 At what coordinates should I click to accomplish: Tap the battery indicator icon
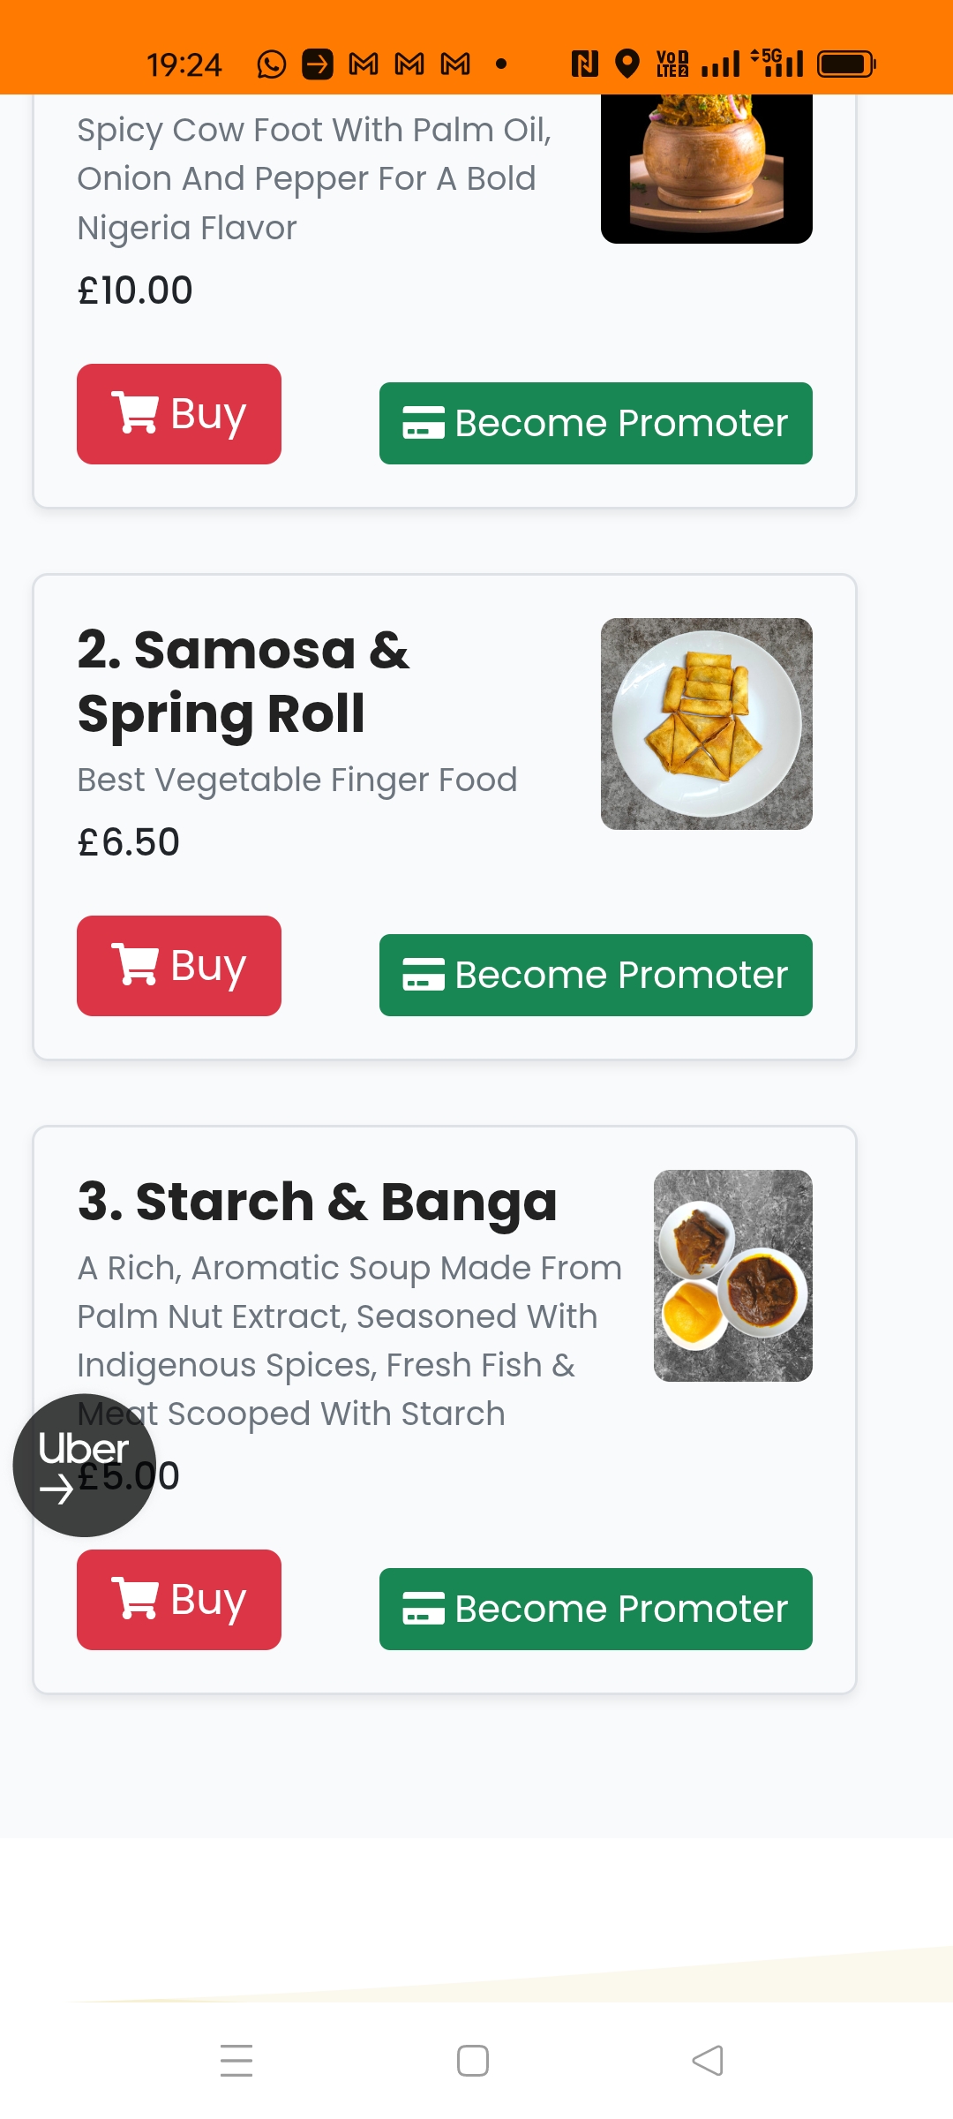coord(845,64)
